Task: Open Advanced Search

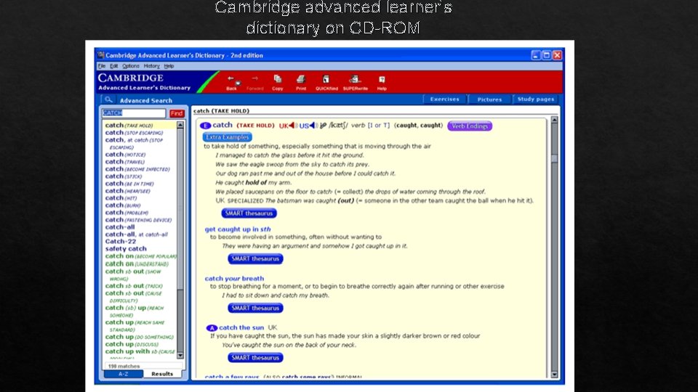Action: tap(145, 100)
